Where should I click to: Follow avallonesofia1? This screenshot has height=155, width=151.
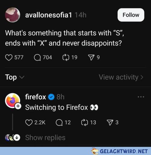pyautogui.click(x=131, y=15)
